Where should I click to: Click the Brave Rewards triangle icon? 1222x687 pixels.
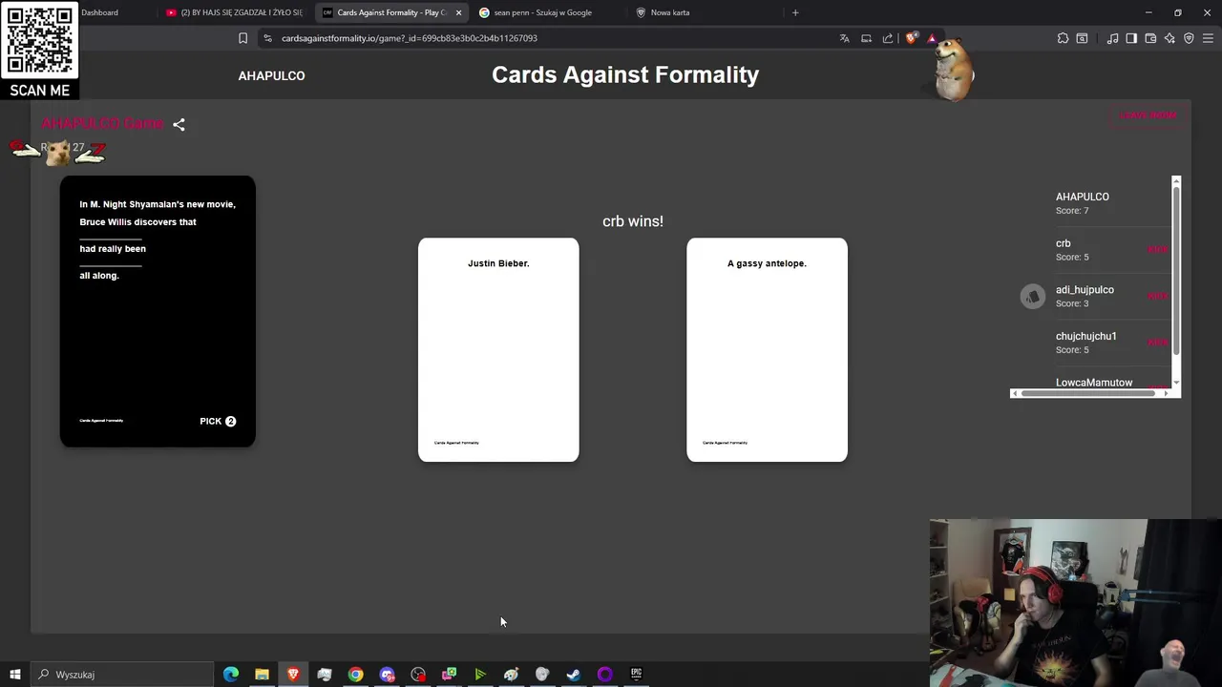click(x=932, y=38)
